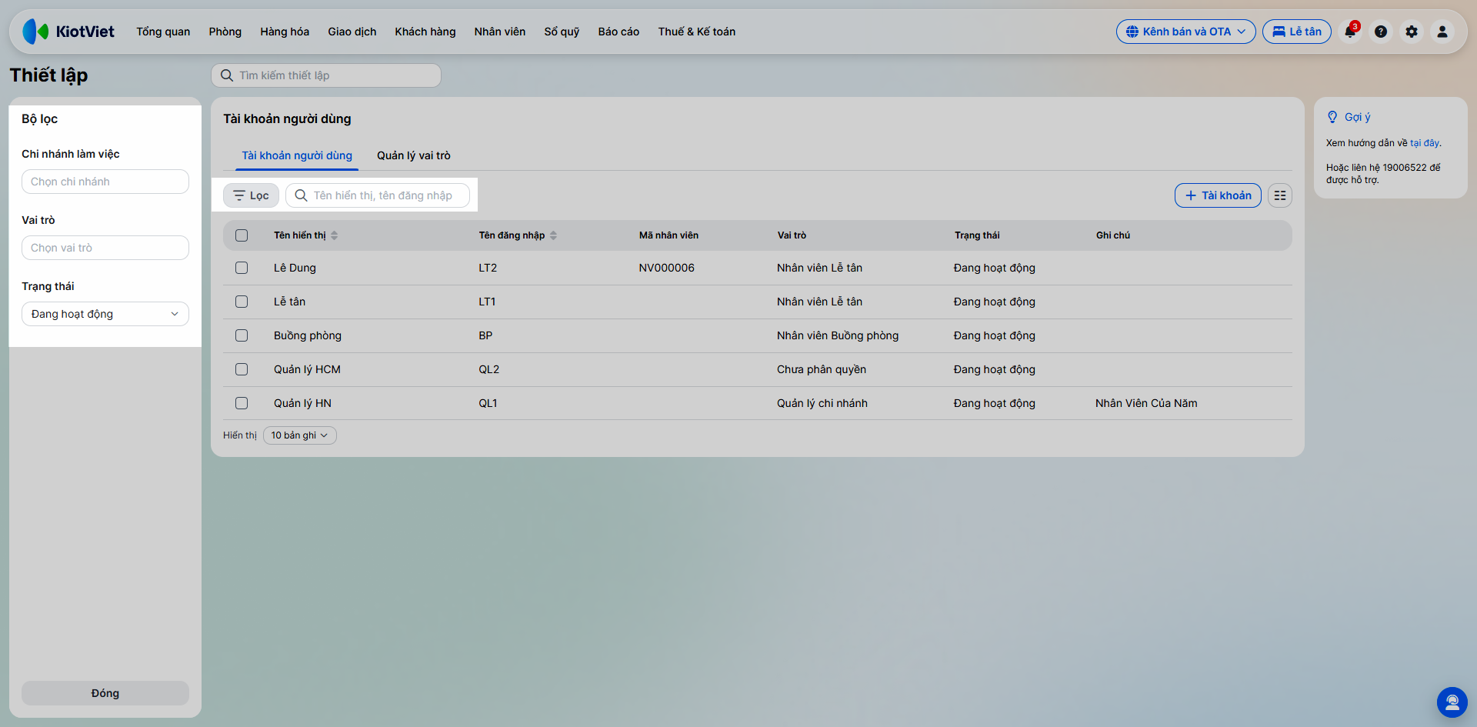
Task: Open the Chọn vai trò dropdown
Action: 105,248
